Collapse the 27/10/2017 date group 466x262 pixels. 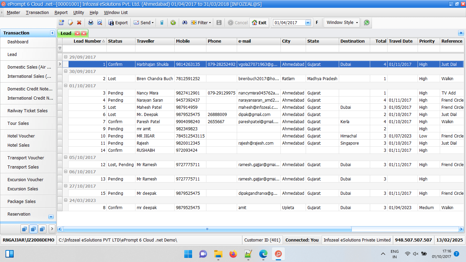coord(65,186)
